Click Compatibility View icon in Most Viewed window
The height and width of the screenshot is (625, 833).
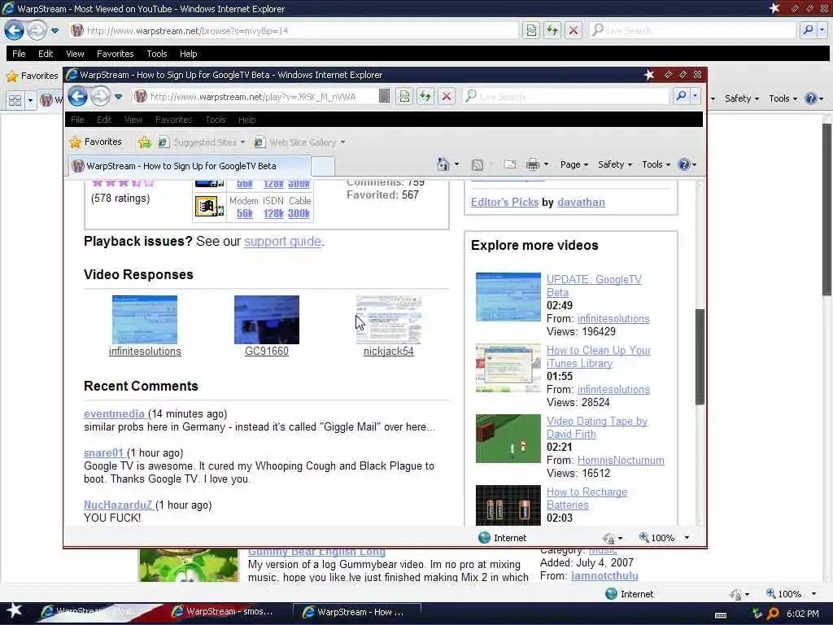tap(531, 30)
